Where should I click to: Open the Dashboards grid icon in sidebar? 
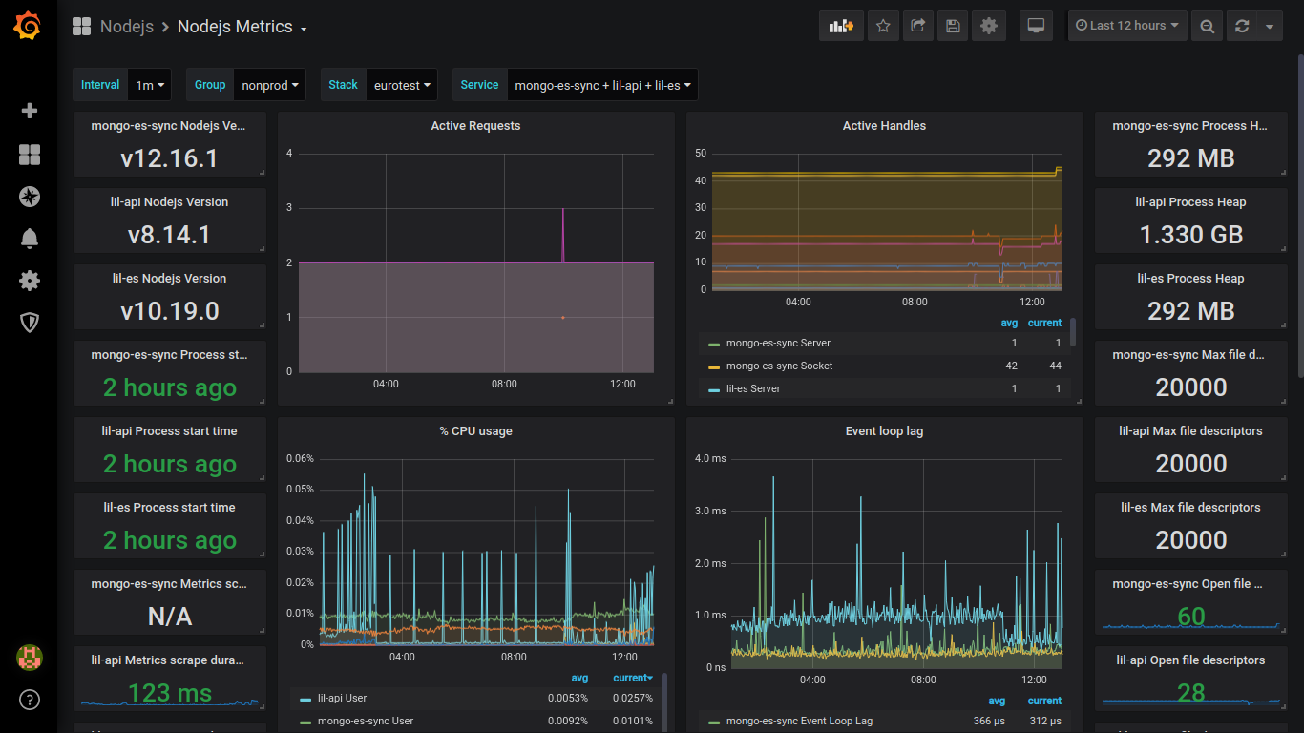coord(30,155)
